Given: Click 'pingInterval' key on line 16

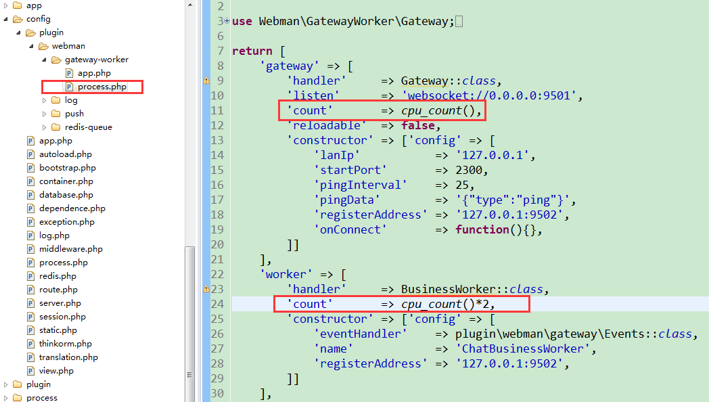Looking at the screenshot, I should (x=361, y=185).
